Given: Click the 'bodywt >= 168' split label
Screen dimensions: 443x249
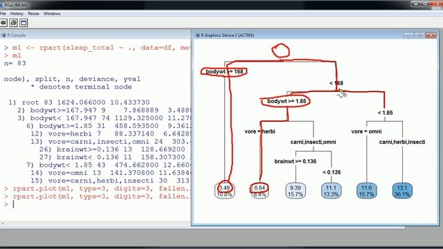Looking at the screenshot, I should click(x=224, y=72).
